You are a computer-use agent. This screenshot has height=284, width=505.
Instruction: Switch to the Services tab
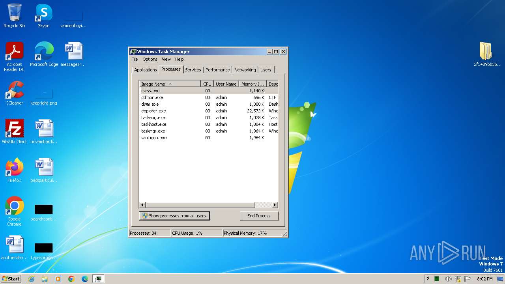[193, 70]
